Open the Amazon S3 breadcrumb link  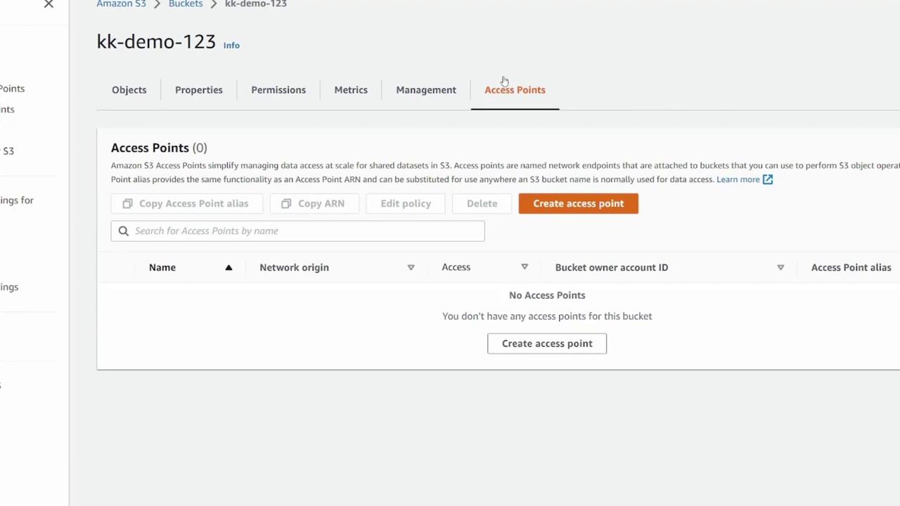[x=122, y=4]
